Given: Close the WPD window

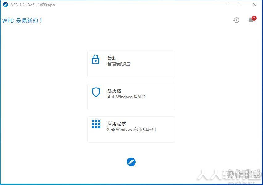Looking at the screenshot, I should (x=255, y=5).
